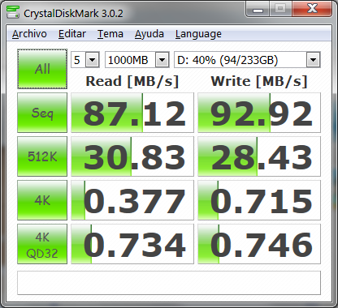The height and width of the screenshot is (308, 338).
Task: Select the Seq write result 92.92
Action: 259,113
